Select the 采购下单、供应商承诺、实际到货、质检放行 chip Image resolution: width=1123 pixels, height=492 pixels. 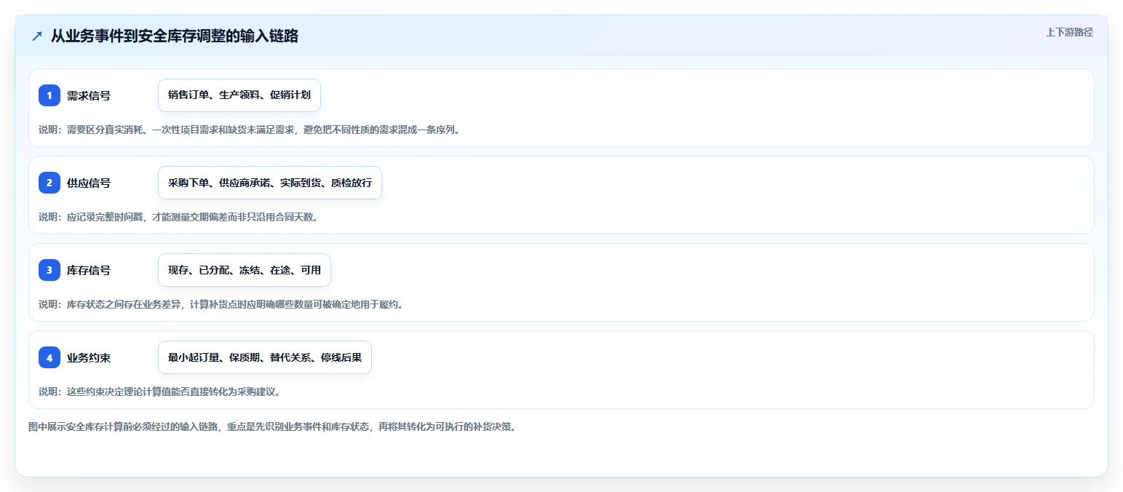(x=270, y=183)
